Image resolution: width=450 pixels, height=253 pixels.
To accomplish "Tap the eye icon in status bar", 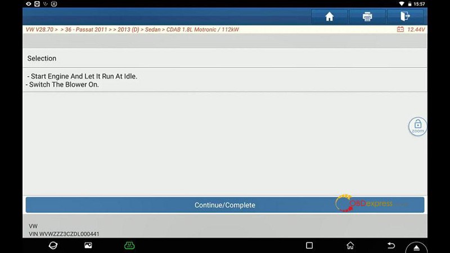I will pyautogui.click(x=29, y=4).
